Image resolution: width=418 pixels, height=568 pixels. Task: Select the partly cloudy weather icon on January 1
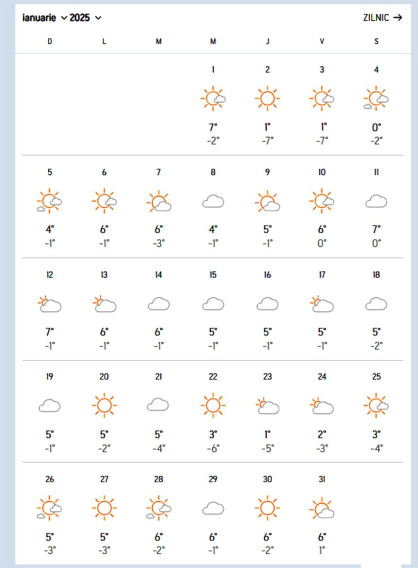[213, 98]
